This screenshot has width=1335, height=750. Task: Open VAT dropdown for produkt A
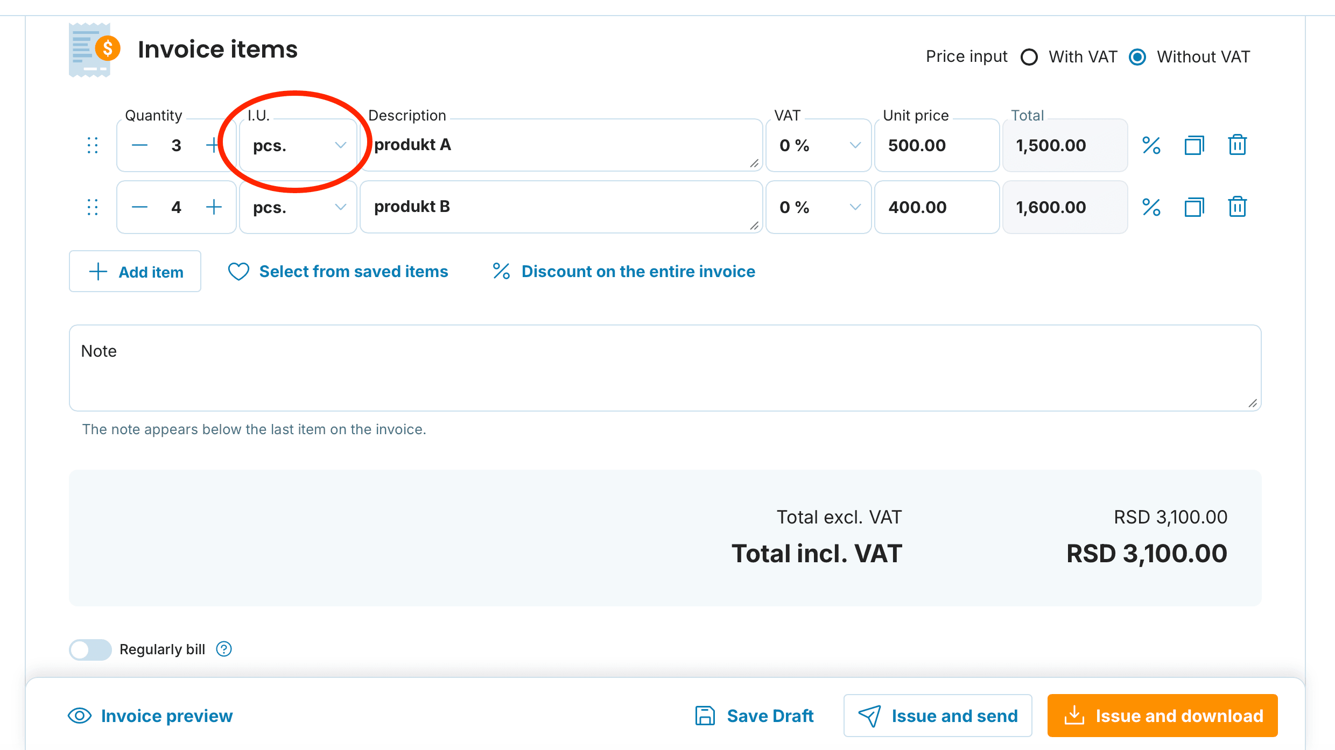[x=818, y=145]
